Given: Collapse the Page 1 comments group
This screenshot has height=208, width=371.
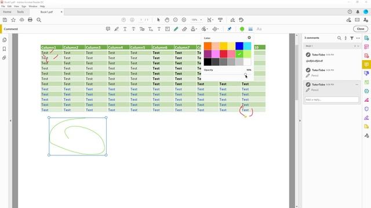Looking at the screenshot, I should [358, 46].
